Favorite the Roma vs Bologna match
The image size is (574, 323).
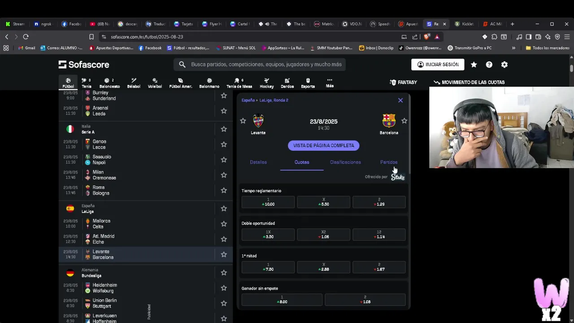click(x=224, y=190)
